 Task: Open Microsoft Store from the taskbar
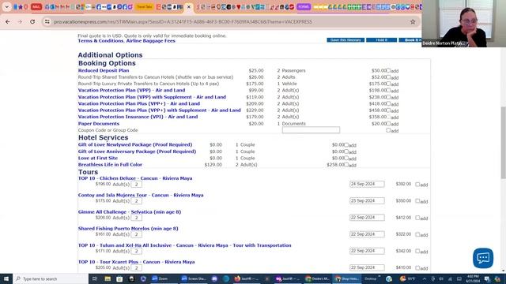(x=119, y=278)
